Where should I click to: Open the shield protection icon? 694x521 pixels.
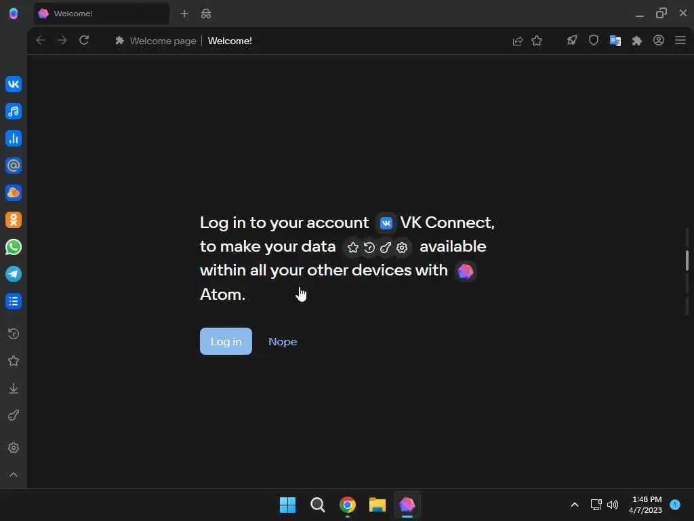coord(594,40)
